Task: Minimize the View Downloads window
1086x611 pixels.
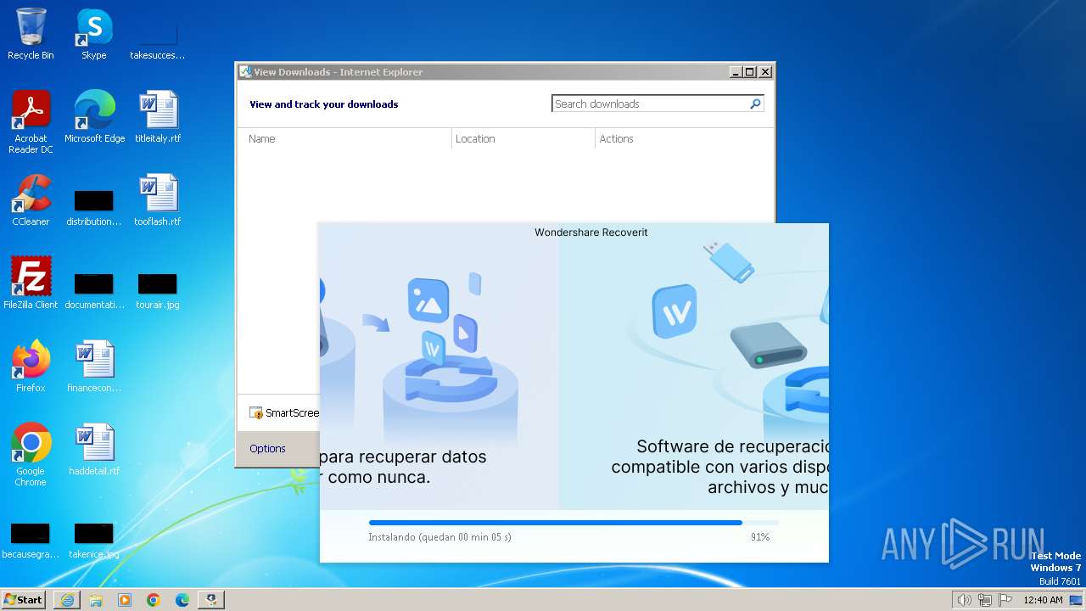Action: (736, 72)
